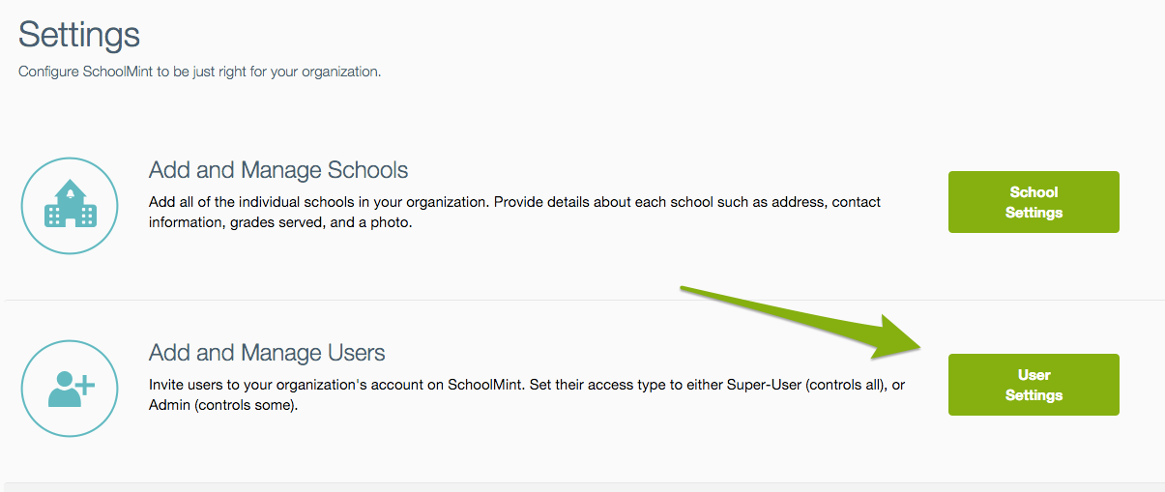Select the Add and Manage Users heading
Image resolution: width=1165 pixels, height=492 pixels.
point(267,353)
